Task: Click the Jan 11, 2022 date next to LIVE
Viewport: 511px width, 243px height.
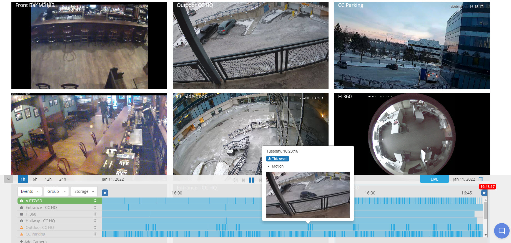Action: click(x=464, y=179)
